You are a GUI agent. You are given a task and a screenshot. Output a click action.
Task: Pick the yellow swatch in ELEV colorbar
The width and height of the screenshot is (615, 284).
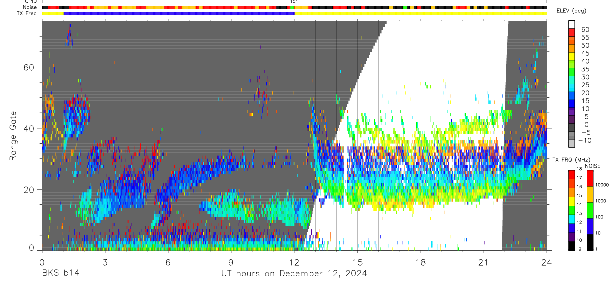[572, 56]
